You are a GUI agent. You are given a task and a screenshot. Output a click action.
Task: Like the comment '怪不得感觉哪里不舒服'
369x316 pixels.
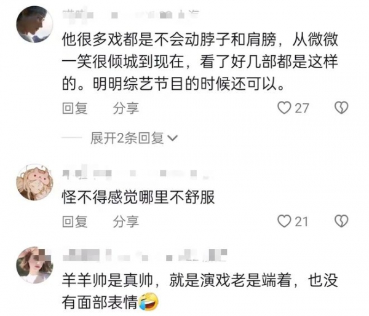(x=284, y=221)
